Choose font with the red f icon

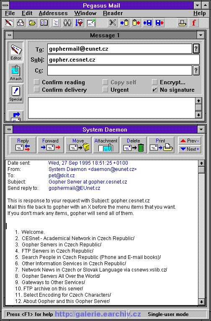coord(194,23)
